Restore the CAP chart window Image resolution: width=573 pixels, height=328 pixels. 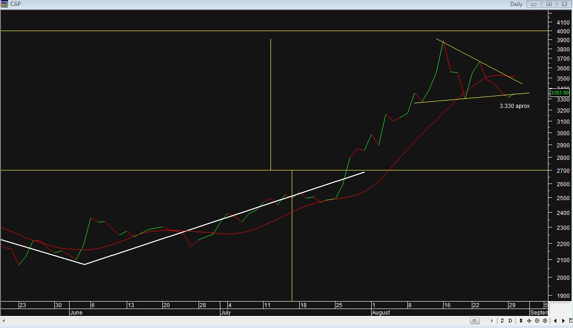pos(549,4)
